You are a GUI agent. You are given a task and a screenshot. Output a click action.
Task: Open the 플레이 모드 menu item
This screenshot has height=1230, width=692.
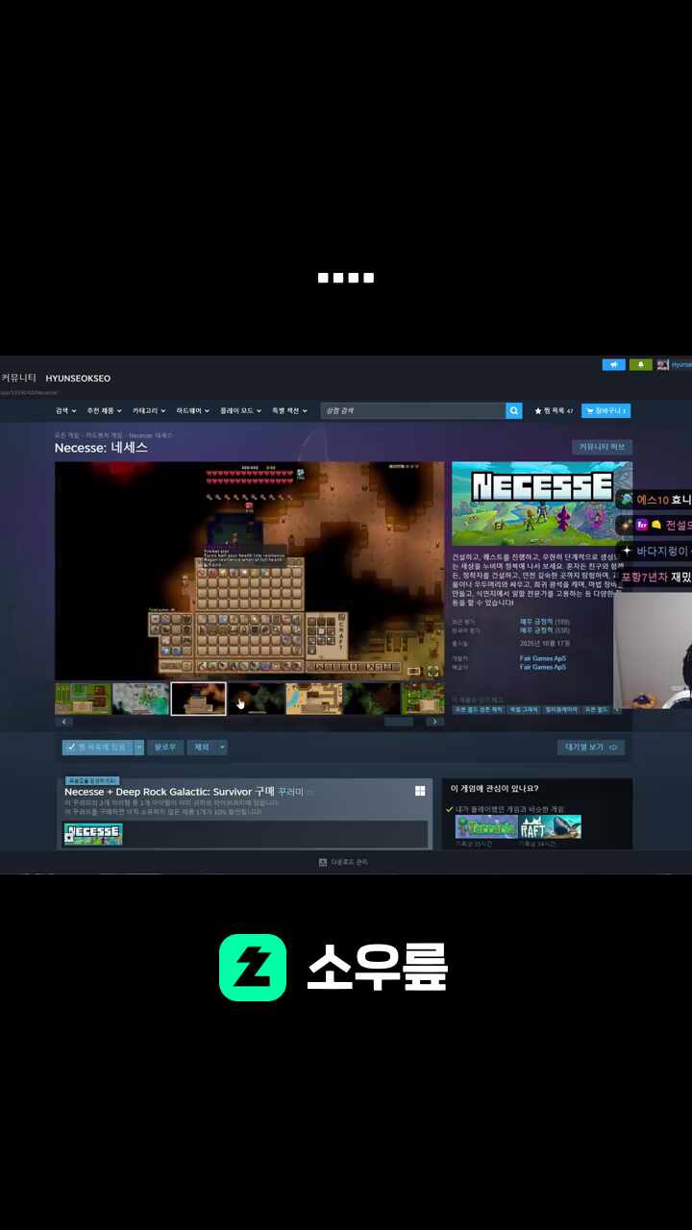click(240, 410)
